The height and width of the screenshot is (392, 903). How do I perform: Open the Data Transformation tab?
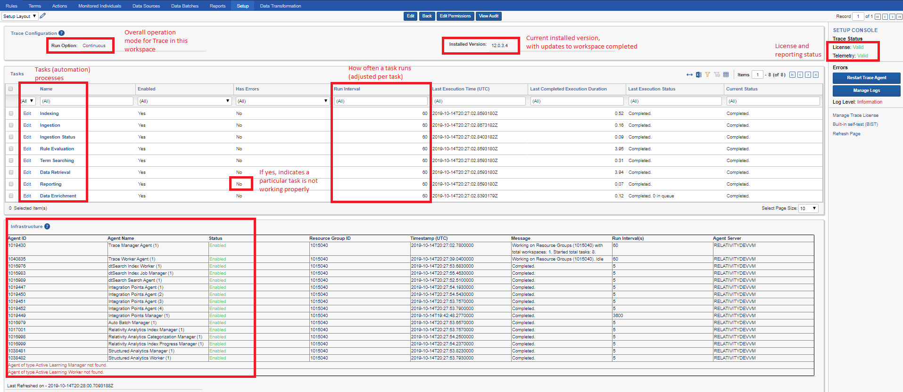(x=281, y=6)
